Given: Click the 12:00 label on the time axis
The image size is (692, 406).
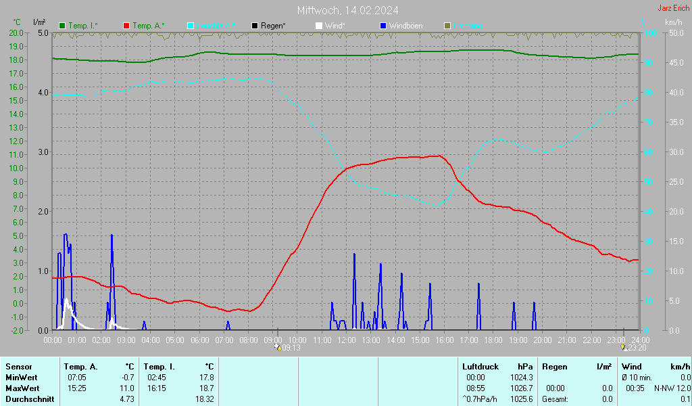Looking at the screenshot, I should pyautogui.click(x=347, y=339).
